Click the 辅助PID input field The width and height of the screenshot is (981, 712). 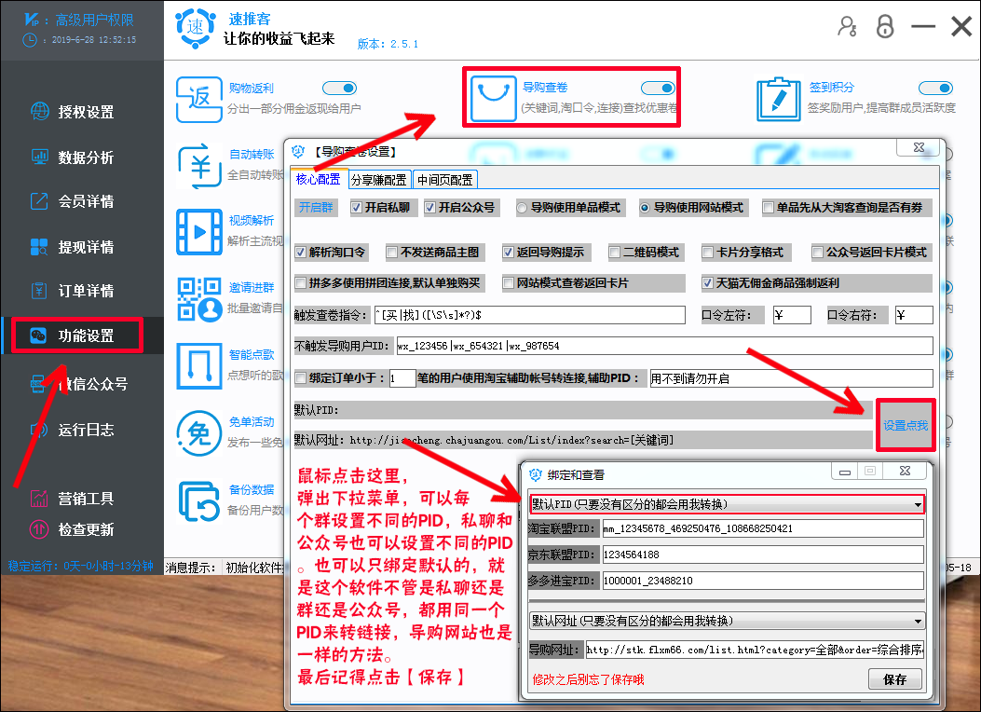tap(792, 377)
